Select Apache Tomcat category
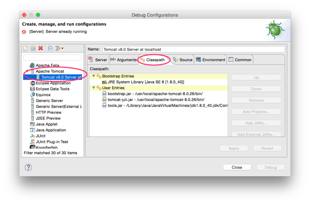The width and height of the screenshot is (310, 204). [50, 71]
